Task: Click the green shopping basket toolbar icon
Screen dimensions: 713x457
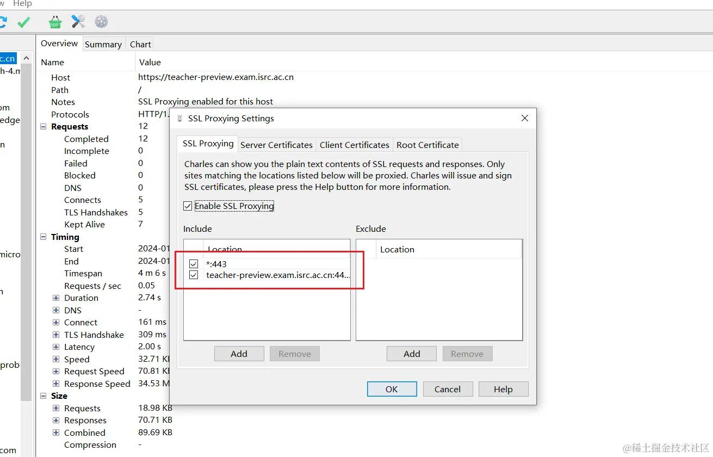Action: click(55, 22)
